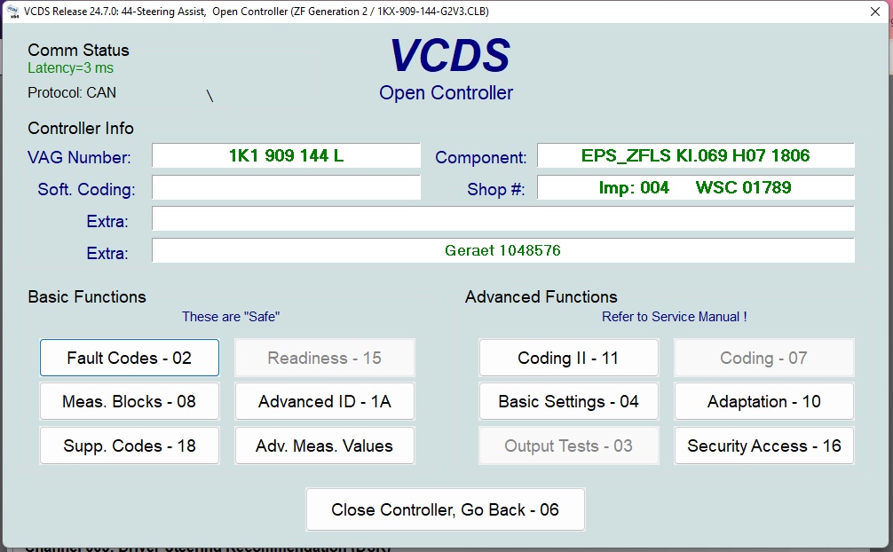Click the Soft. Coding: label
This screenshot has width=893, height=552.
[87, 189]
